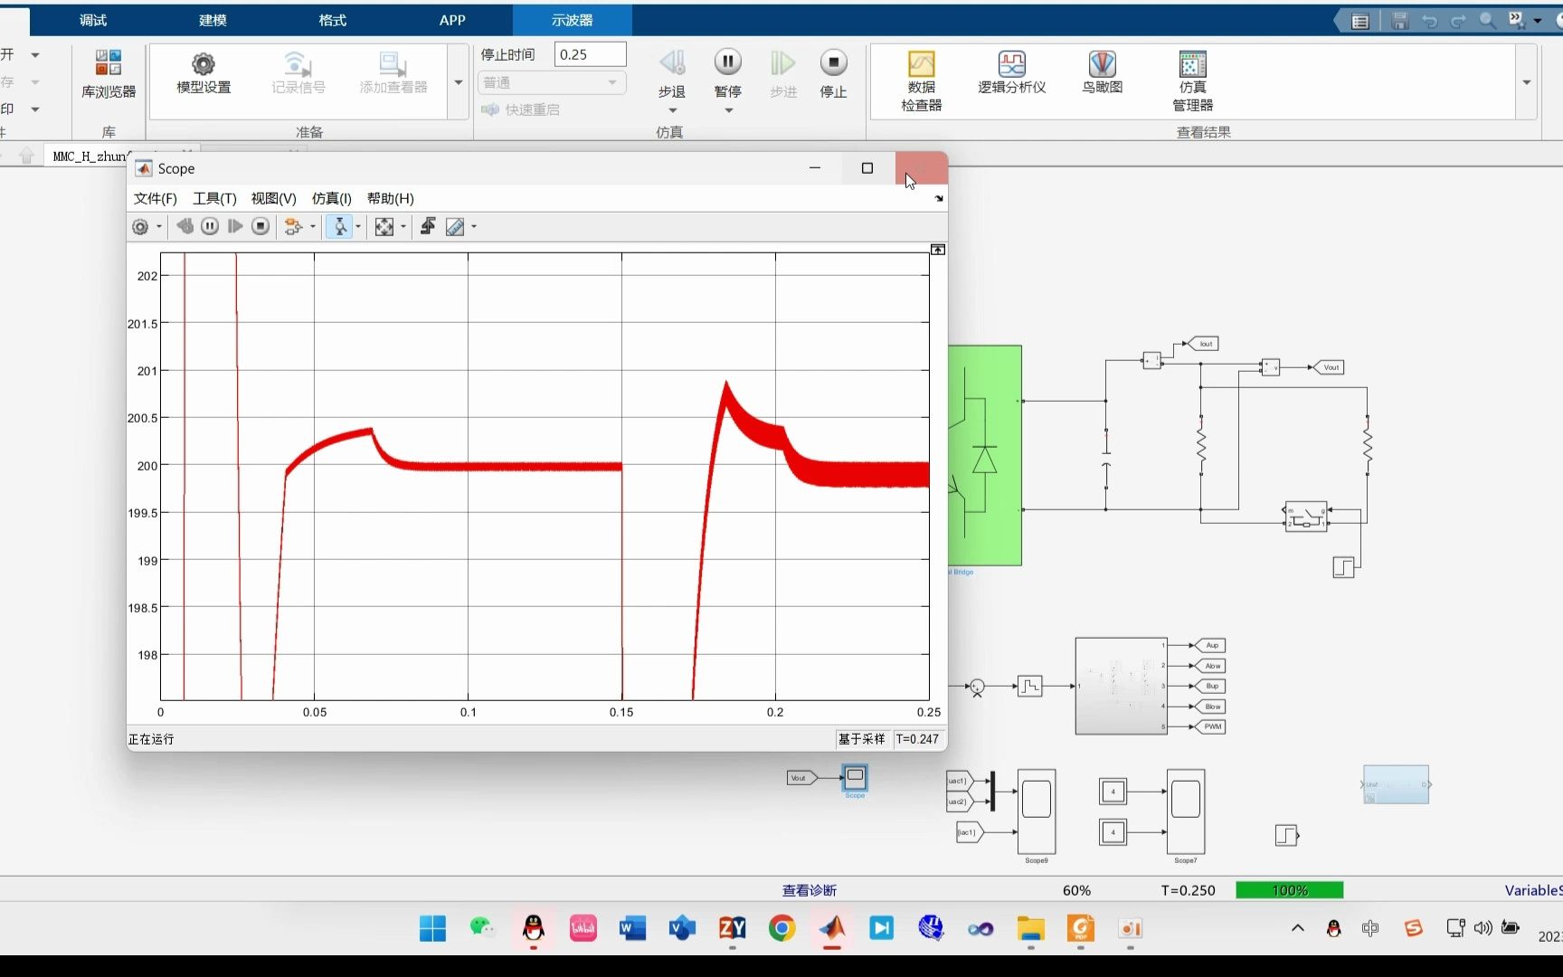Open the Library Browser (库浏览器)

109,73
